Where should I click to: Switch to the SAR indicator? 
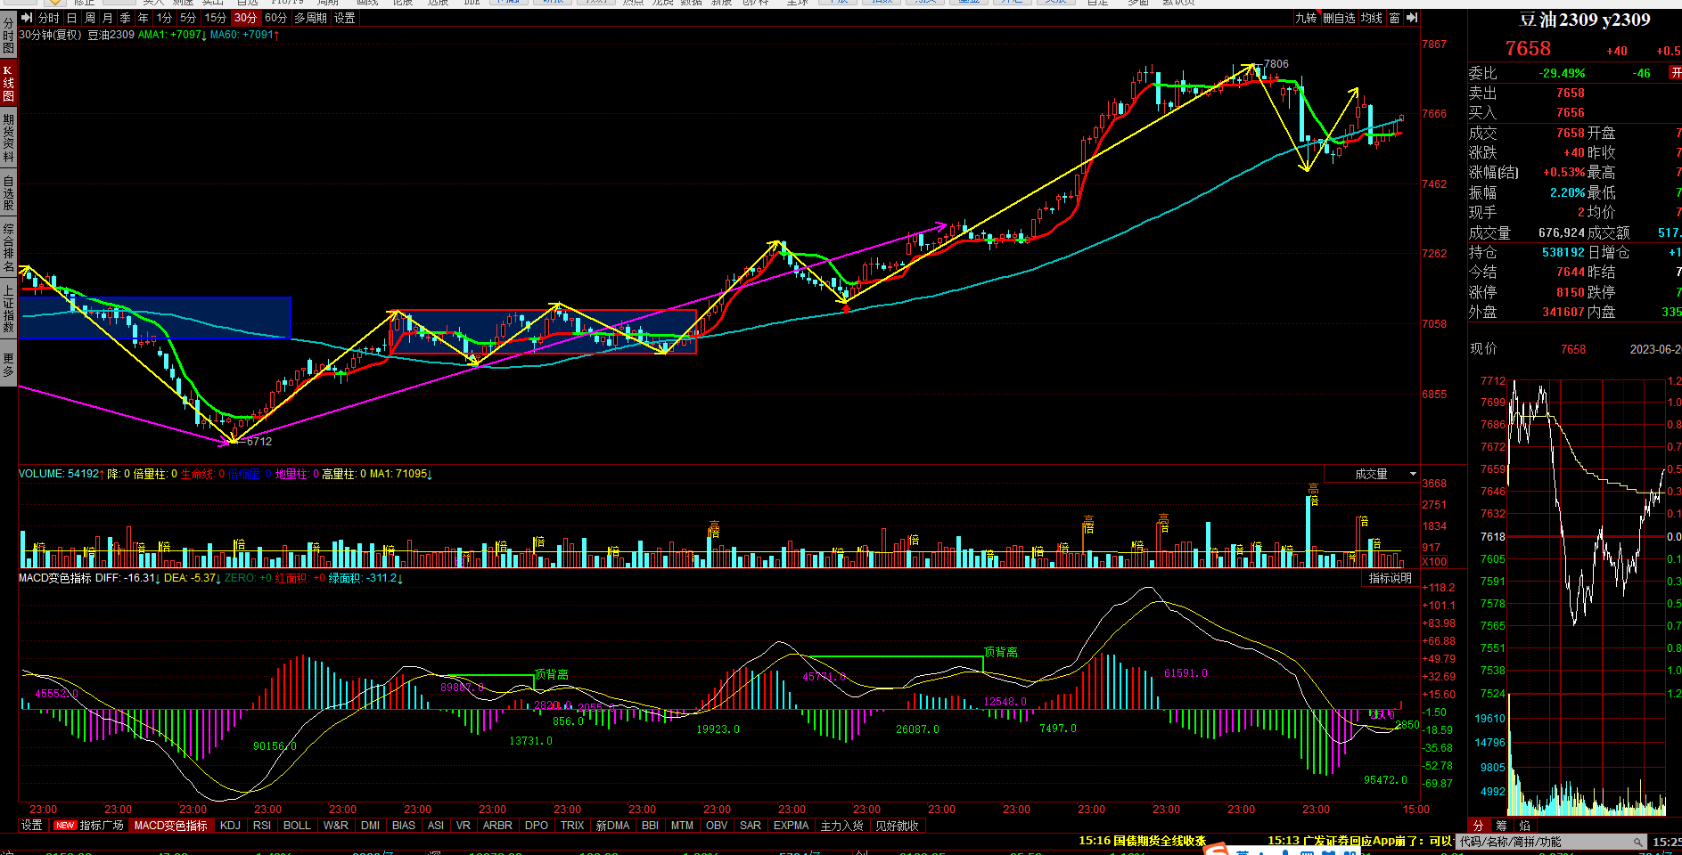click(751, 826)
